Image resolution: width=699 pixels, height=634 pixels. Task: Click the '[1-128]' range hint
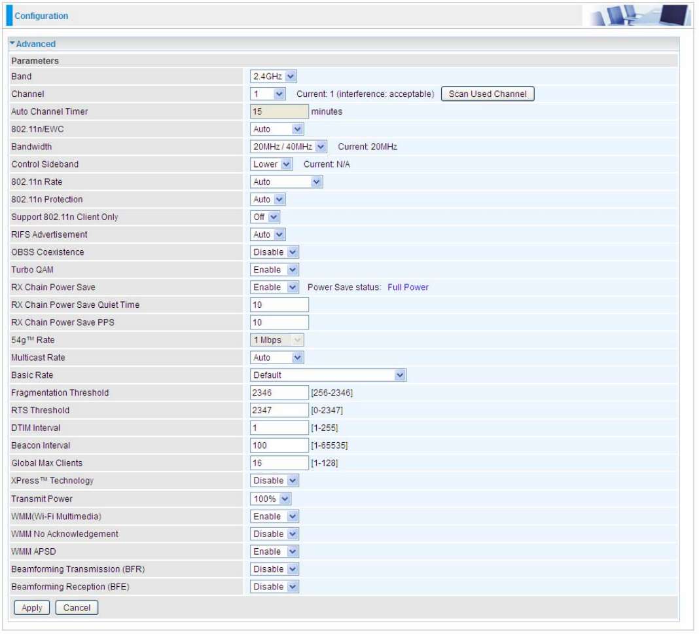tap(325, 464)
